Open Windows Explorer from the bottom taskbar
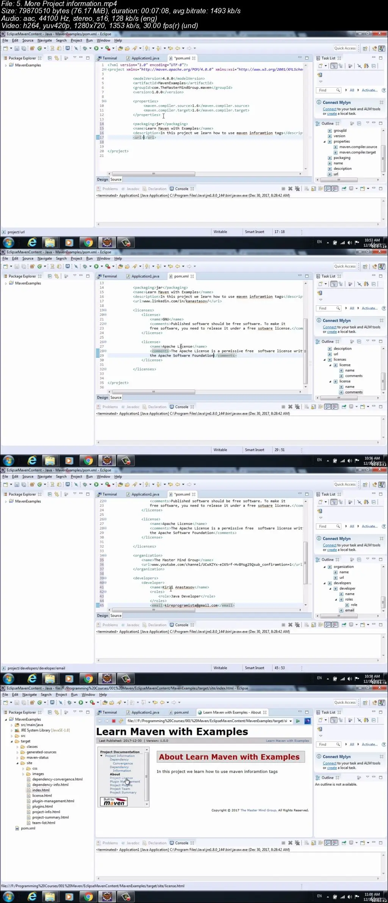 pyautogui.click(x=50, y=897)
